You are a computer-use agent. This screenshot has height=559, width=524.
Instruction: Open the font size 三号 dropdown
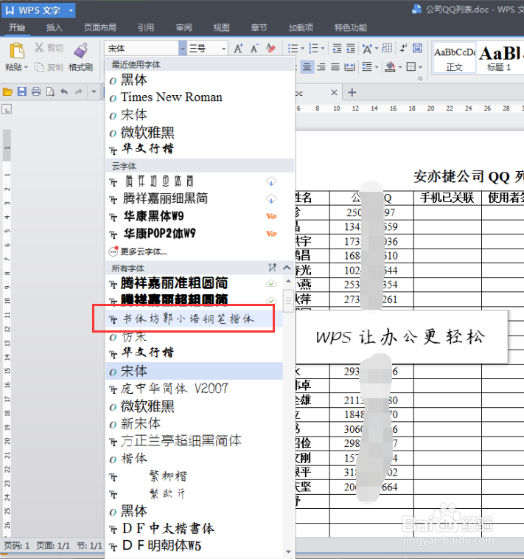(x=224, y=48)
